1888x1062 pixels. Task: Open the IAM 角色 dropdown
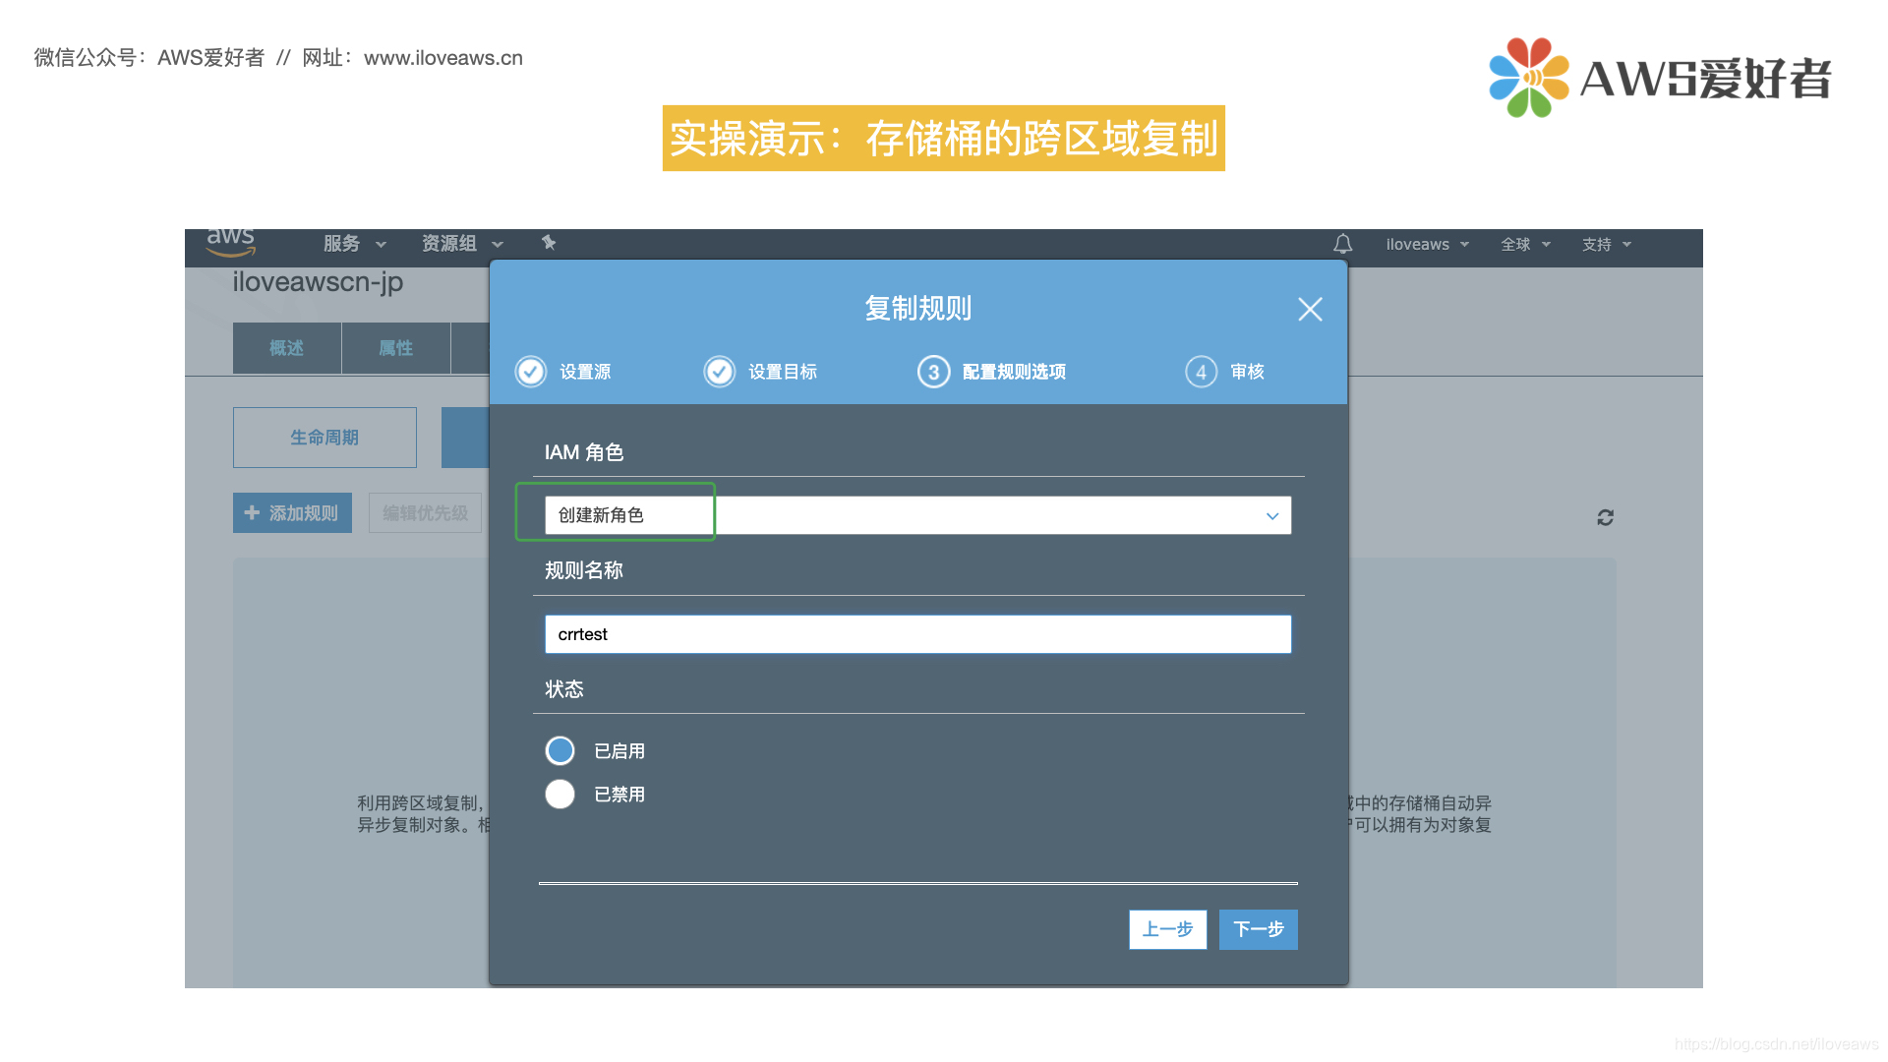pyautogui.click(x=917, y=515)
